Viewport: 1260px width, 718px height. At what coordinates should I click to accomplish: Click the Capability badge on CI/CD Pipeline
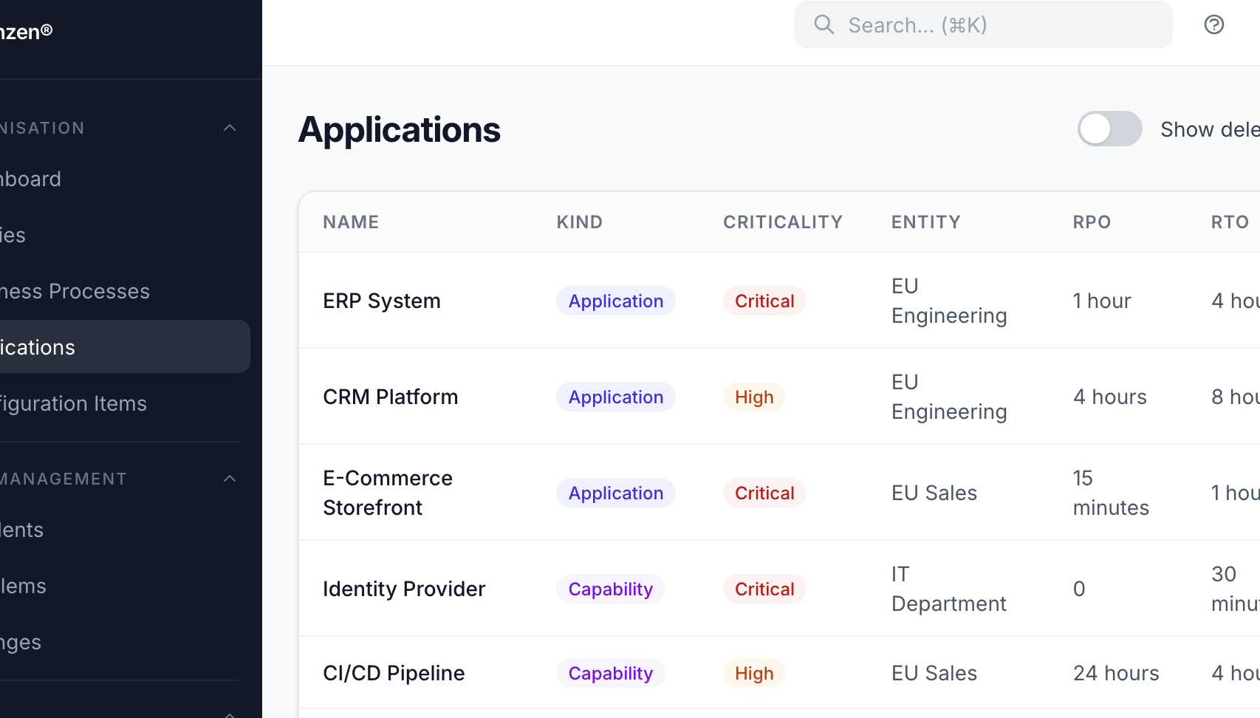(x=610, y=673)
